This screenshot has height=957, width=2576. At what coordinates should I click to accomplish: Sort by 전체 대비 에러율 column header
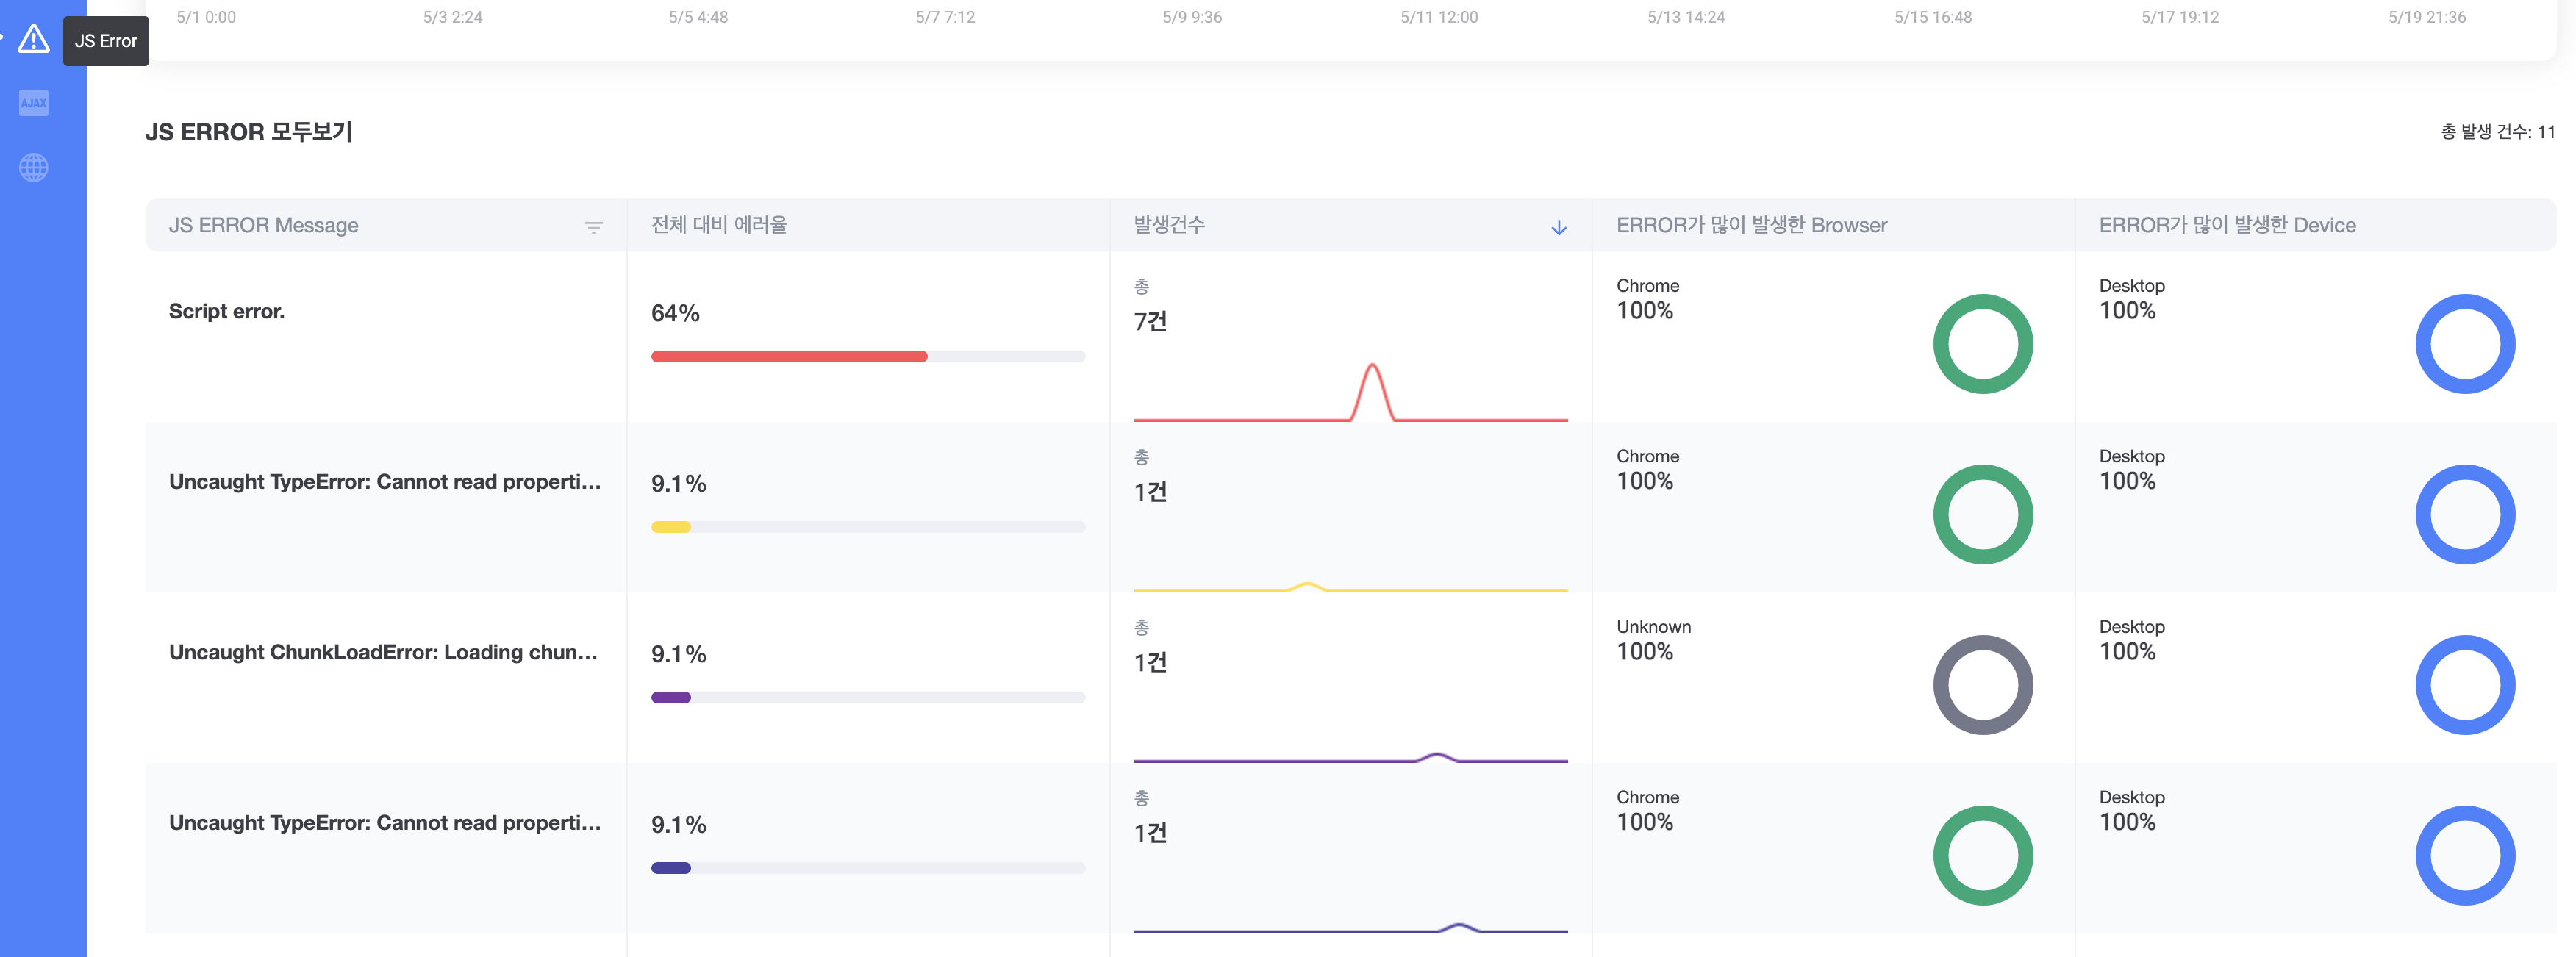coord(719,225)
